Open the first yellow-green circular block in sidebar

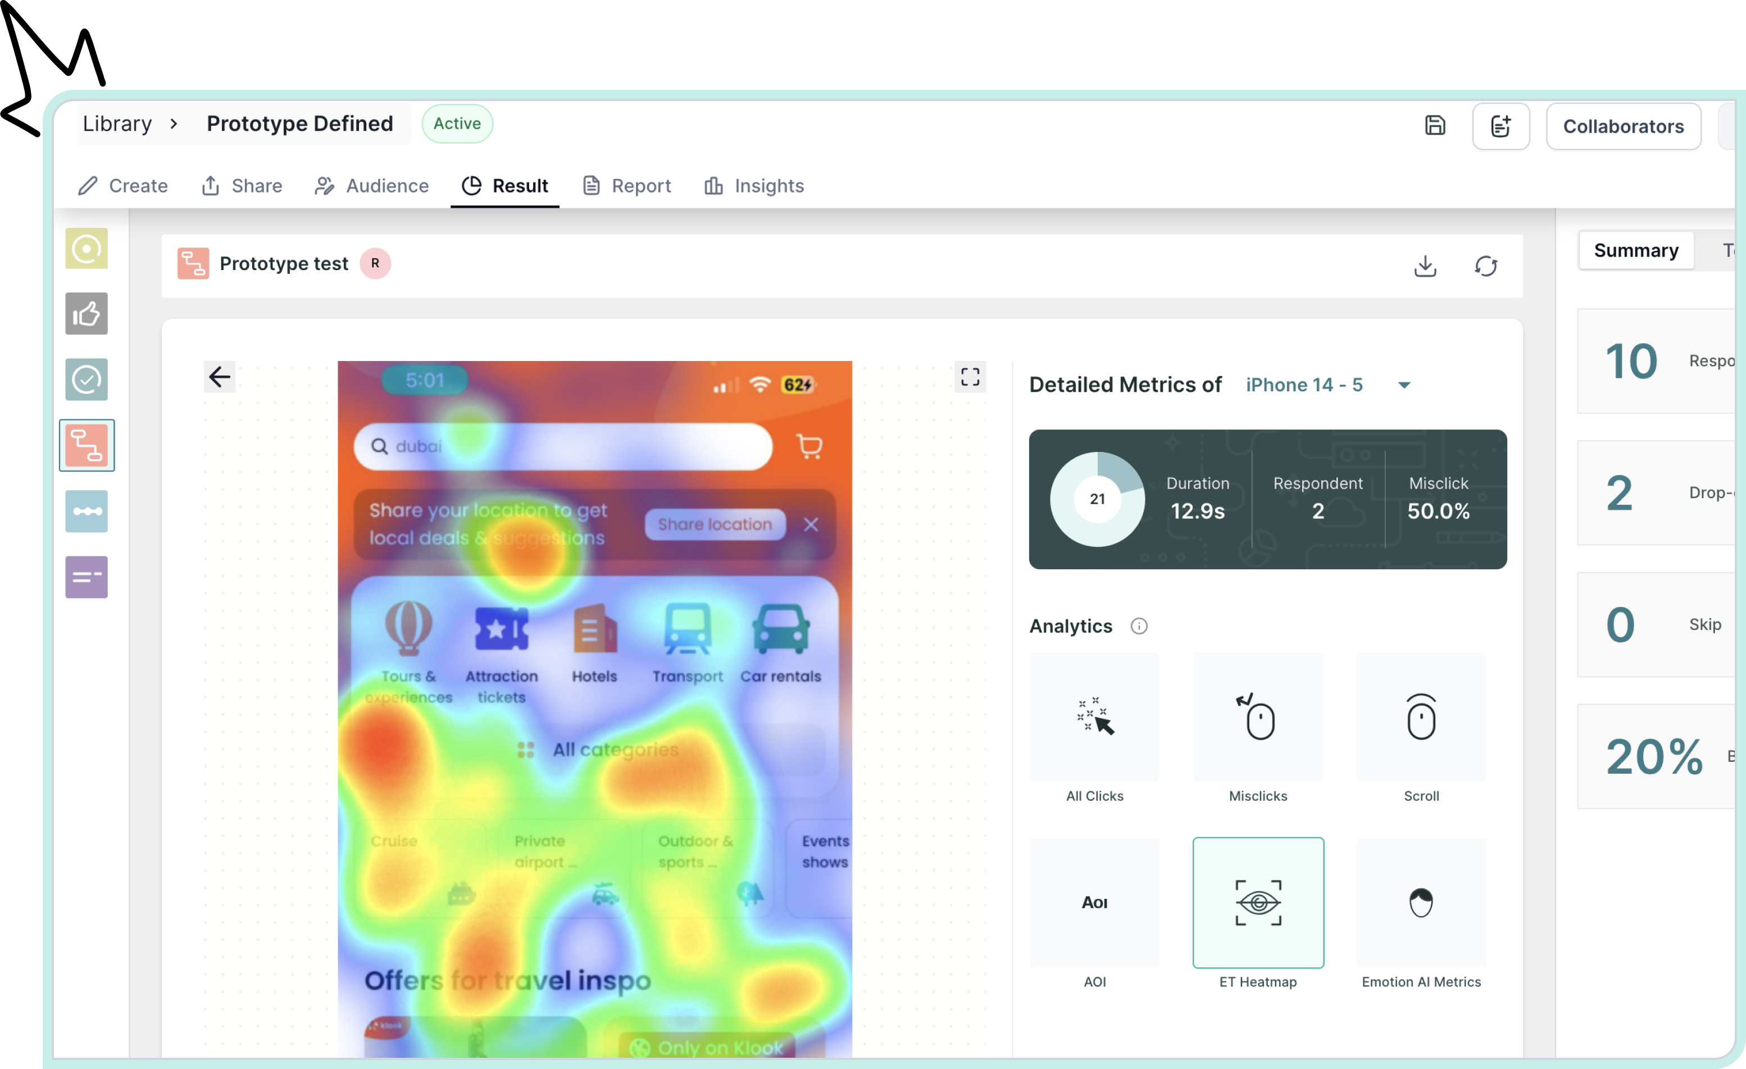[87, 249]
